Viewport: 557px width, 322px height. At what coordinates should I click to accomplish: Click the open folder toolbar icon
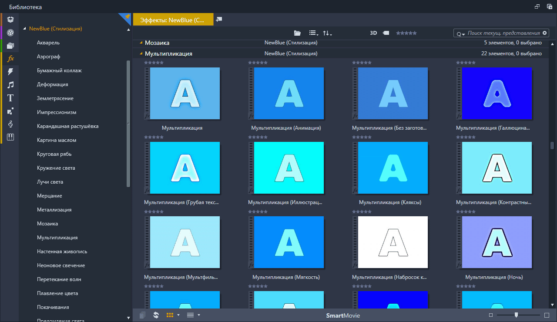297,33
